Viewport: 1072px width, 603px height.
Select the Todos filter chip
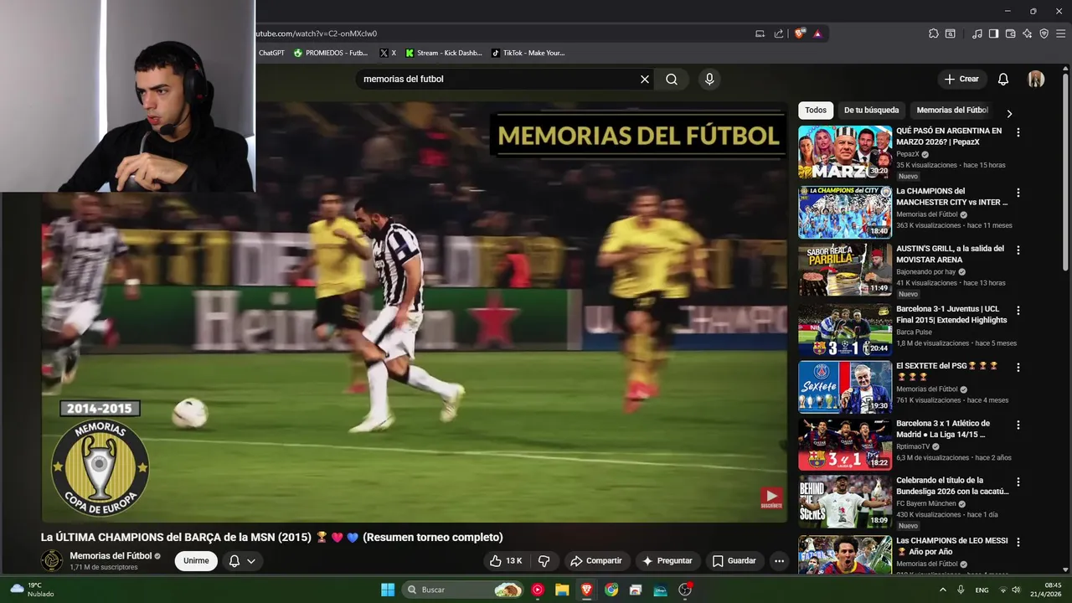coord(816,111)
